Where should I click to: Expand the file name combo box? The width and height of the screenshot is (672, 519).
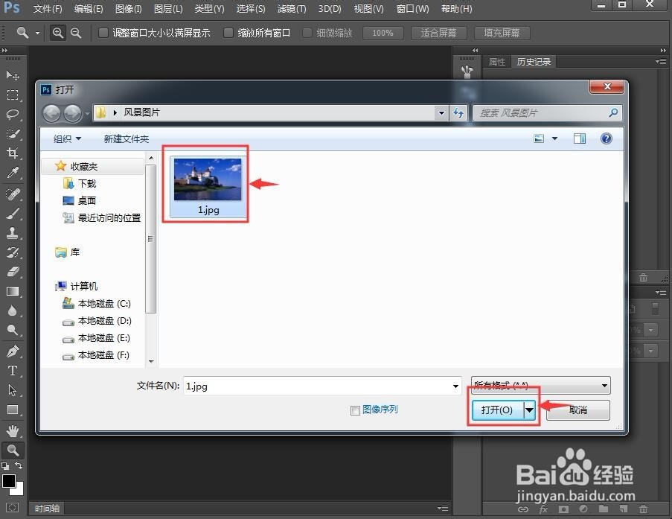(455, 386)
